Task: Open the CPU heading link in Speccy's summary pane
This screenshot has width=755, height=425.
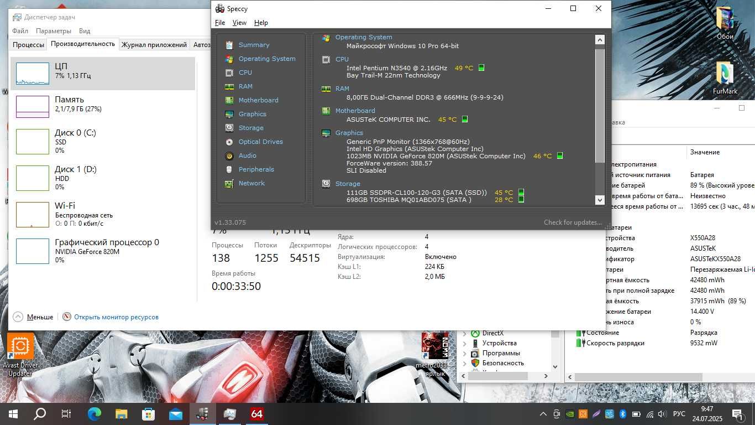Action: [342, 59]
